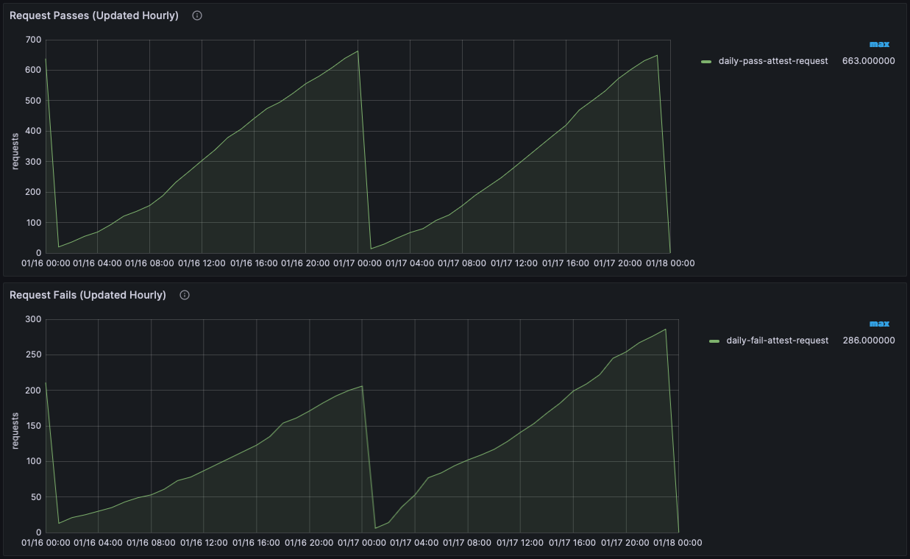Click the 300 label on Request Fails y-axis
The image size is (910, 559).
(32, 319)
